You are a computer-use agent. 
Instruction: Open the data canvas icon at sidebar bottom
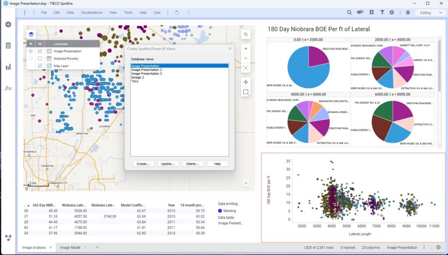click(x=8, y=238)
